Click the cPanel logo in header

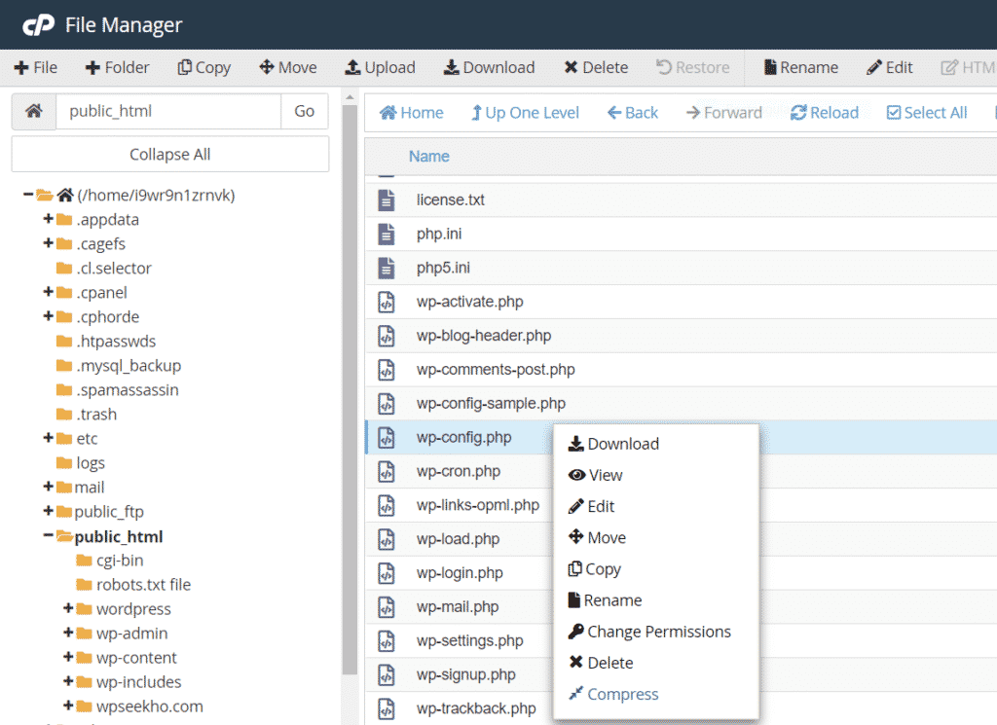click(x=39, y=25)
